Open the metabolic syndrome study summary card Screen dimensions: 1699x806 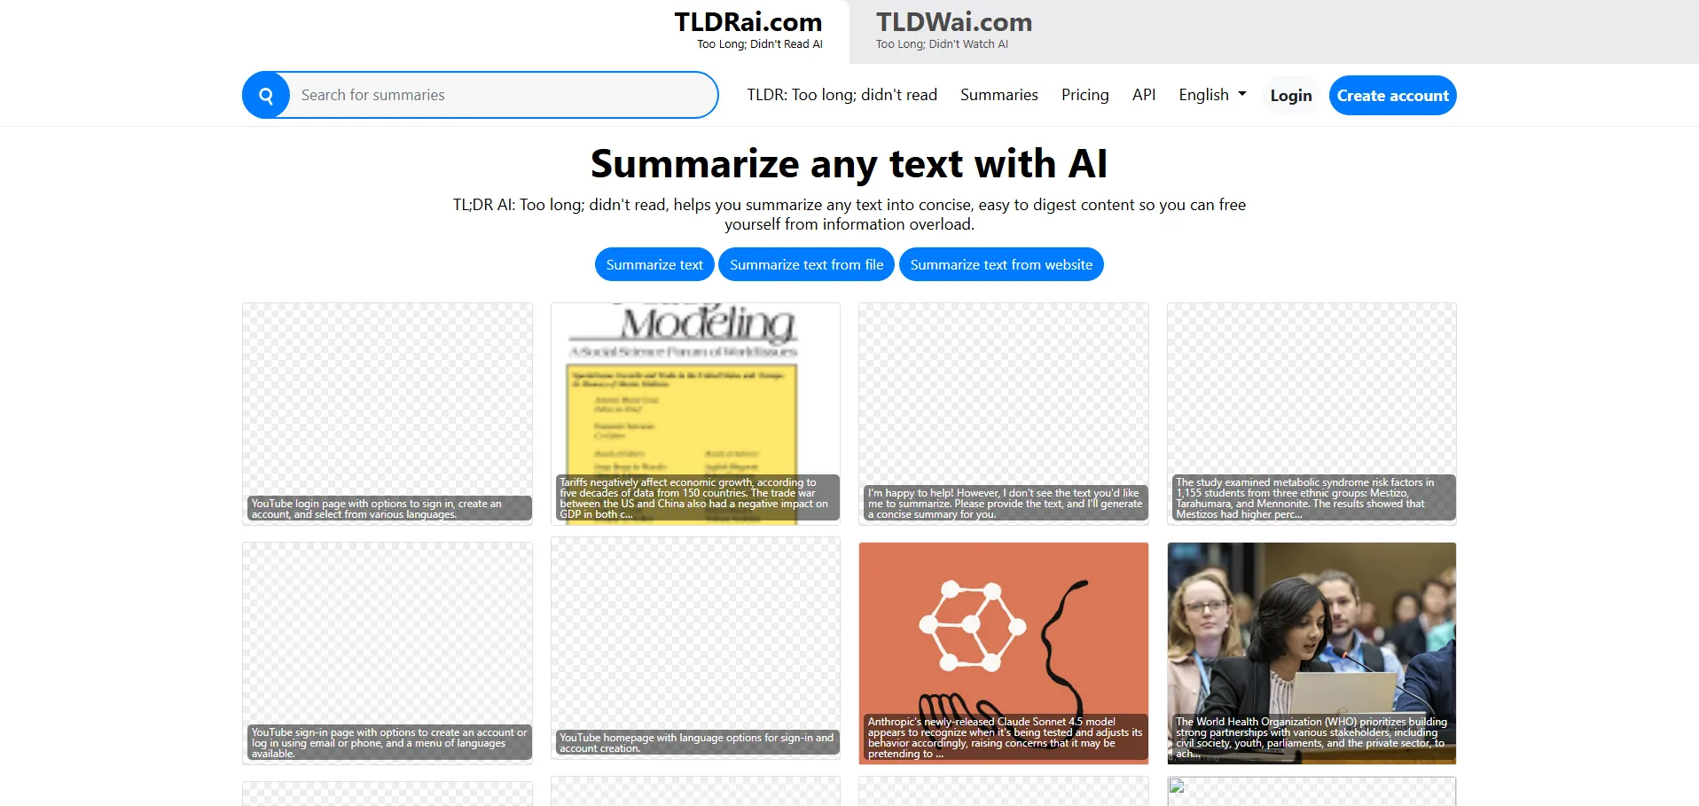[x=1311, y=413]
